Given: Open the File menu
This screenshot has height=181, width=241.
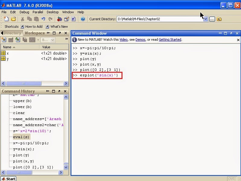Looking at the screenshot, I should [x=4, y=12].
